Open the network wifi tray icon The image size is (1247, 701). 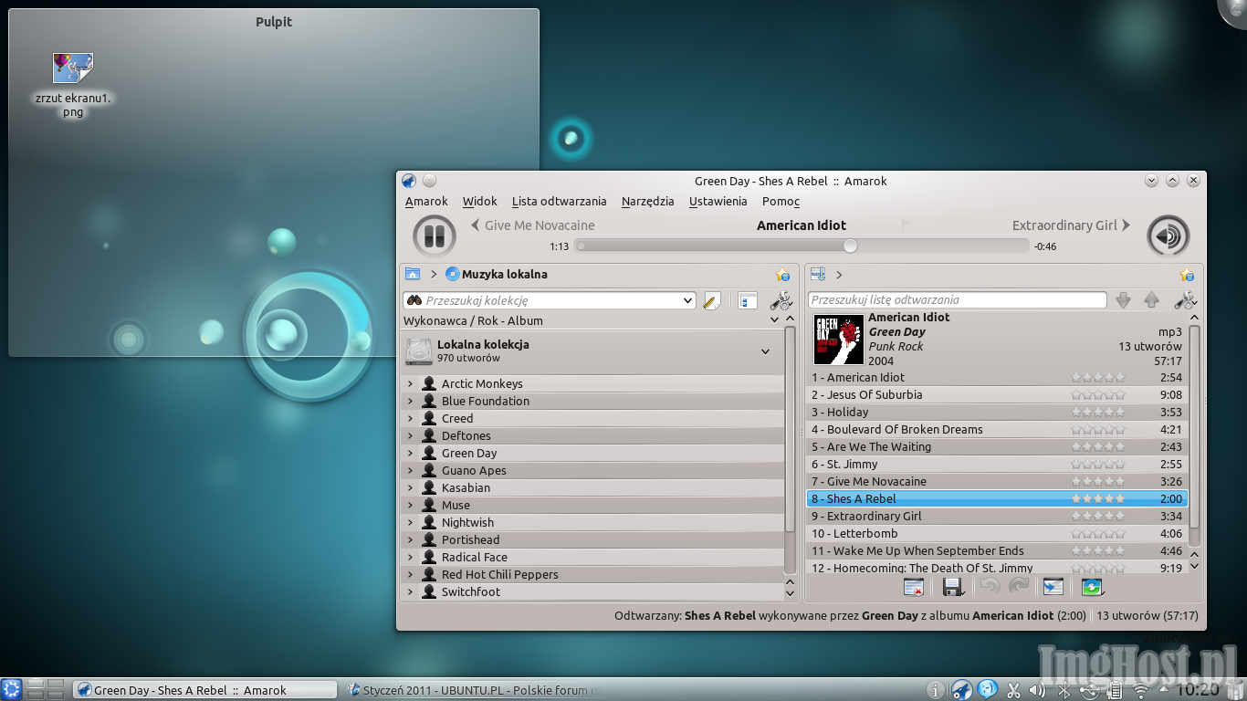1139,691
